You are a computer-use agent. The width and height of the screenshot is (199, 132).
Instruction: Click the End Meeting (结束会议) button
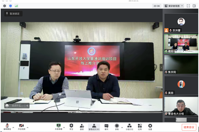pyautogui.click(x=189, y=127)
